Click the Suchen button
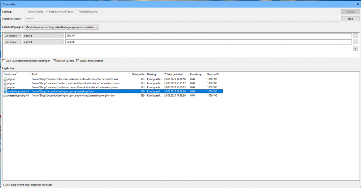This screenshot has height=188, width=361. pyautogui.click(x=350, y=12)
